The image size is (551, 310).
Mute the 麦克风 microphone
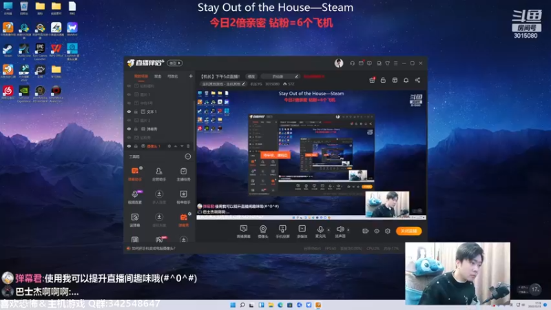pos(320,231)
